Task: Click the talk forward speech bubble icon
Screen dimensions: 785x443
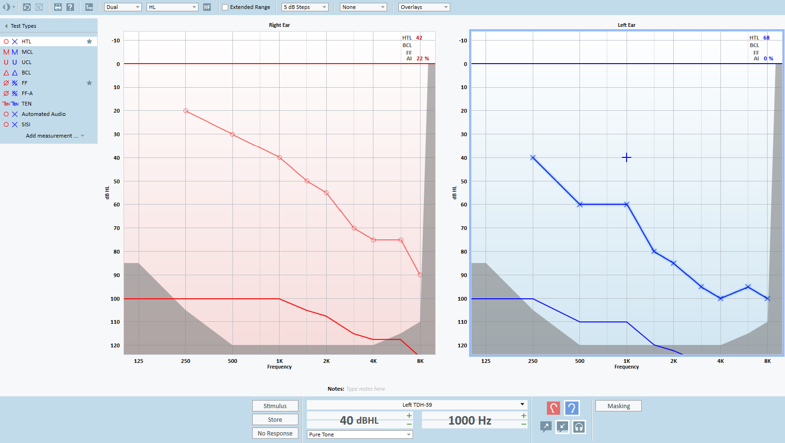Action: click(x=545, y=427)
